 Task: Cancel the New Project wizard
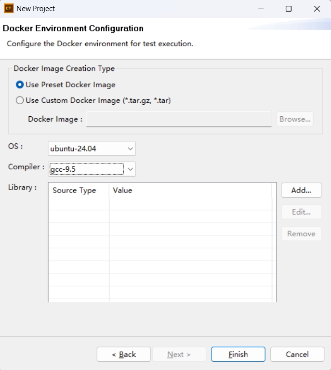[297, 354]
